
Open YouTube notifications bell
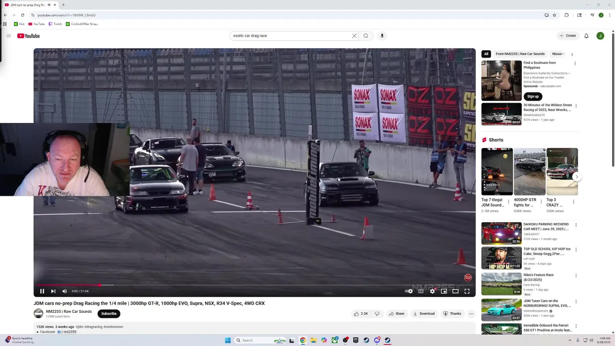(586, 36)
